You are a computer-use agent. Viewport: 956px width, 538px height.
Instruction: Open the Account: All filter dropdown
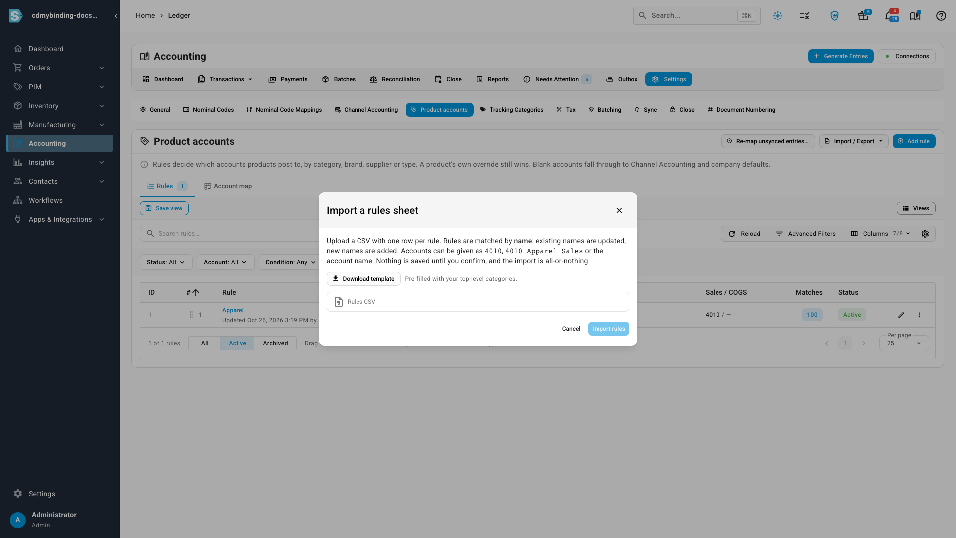[226, 262]
